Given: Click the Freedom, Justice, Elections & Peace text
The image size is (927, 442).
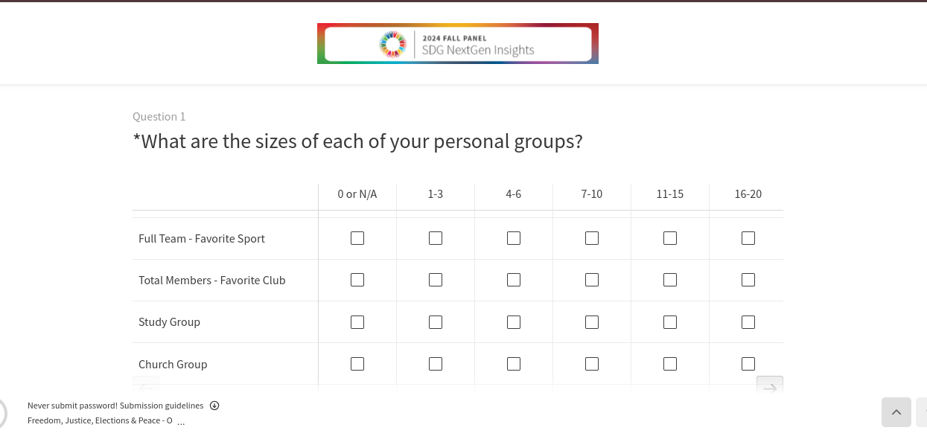Looking at the screenshot, I should click(99, 420).
